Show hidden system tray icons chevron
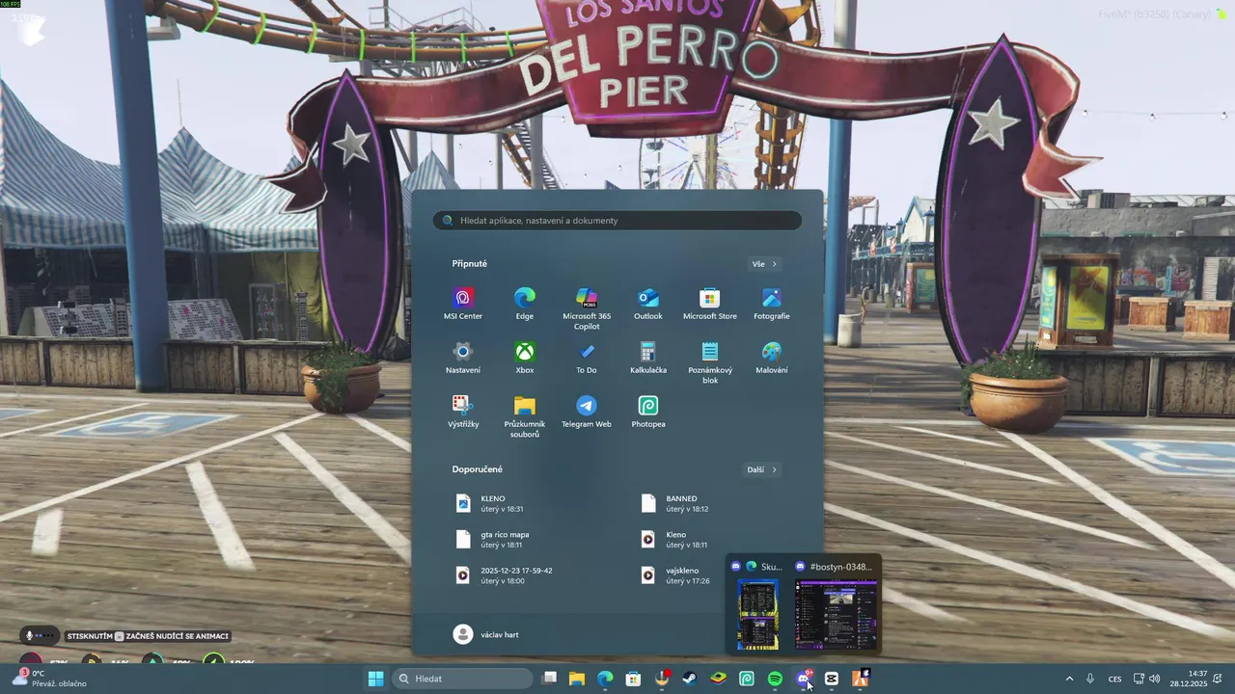The width and height of the screenshot is (1235, 694). pyautogui.click(x=1068, y=679)
